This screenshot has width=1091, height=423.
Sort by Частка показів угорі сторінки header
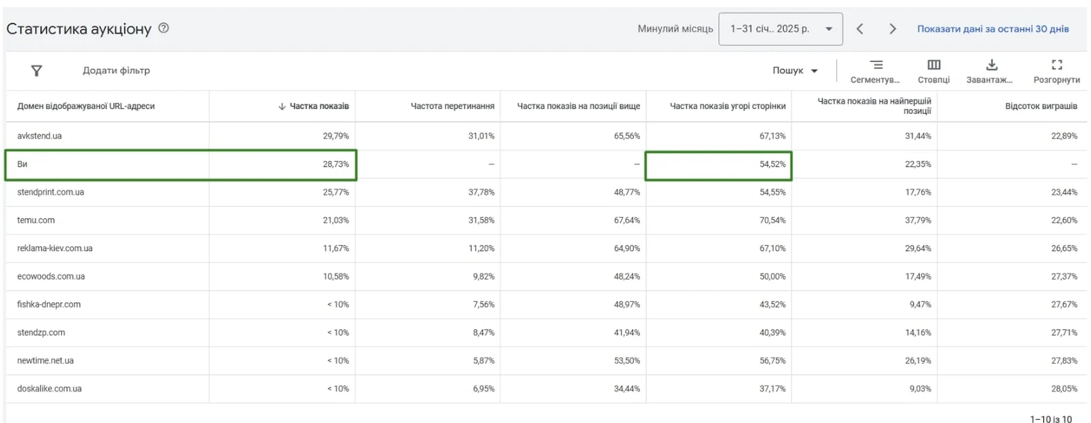pyautogui.click(x=727, y=106)
